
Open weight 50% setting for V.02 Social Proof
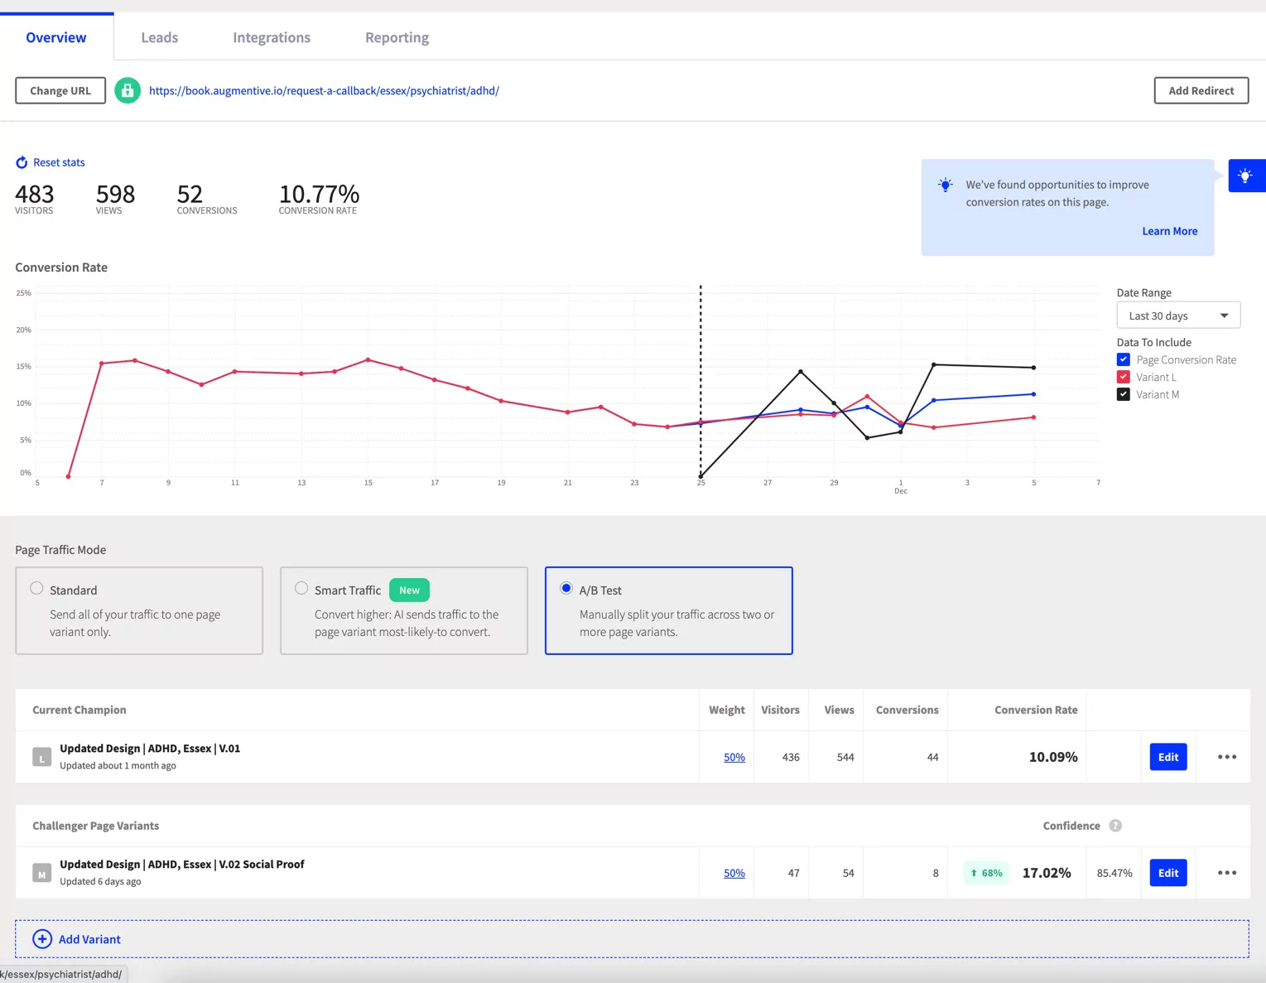point(734,873)
